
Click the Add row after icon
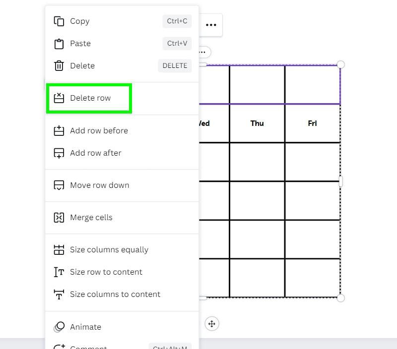click(59, 153)
